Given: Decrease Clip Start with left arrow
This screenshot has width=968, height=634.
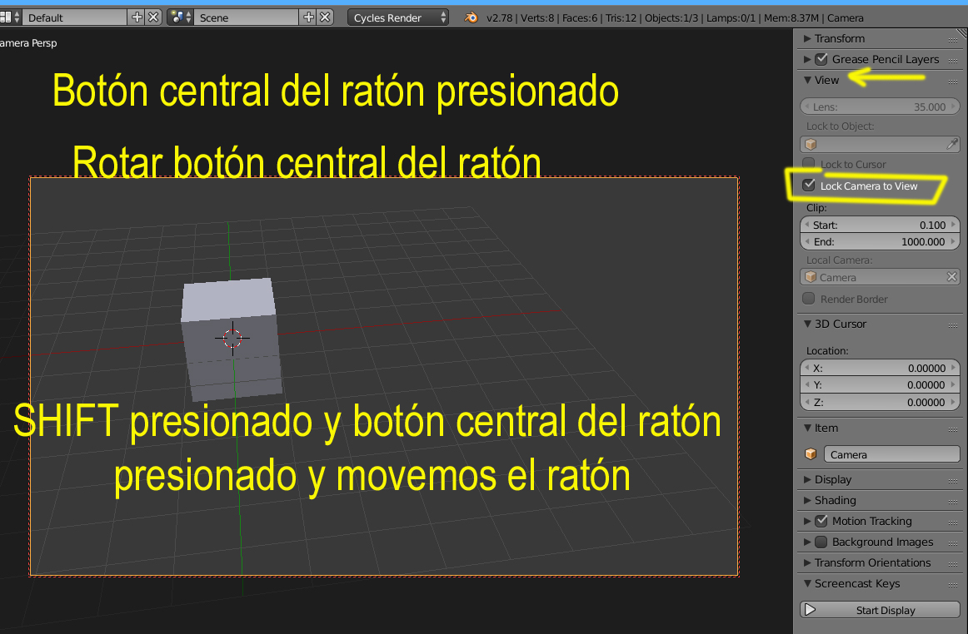Looking at the screenshot, I should [x=807, y=225].
